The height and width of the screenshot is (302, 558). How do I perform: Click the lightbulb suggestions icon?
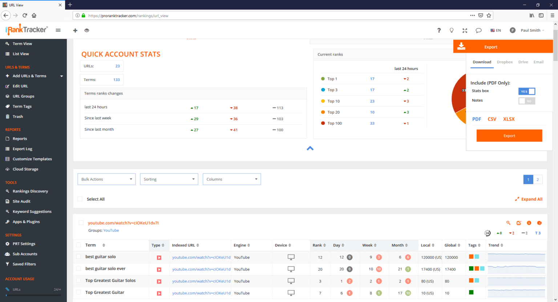click(452, 30)
